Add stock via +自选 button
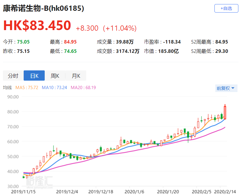The width and height of the screenshot is (241, 196). coord(226,8)
